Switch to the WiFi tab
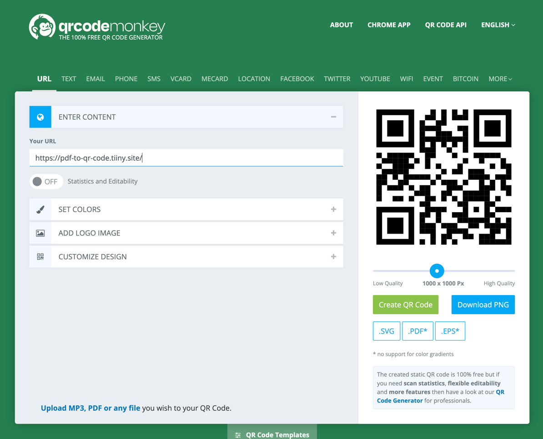 (406, 79)
